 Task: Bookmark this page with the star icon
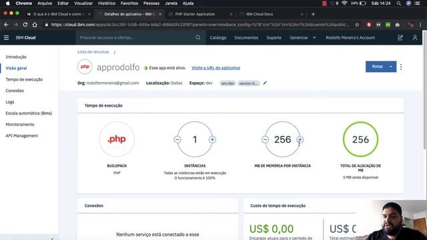click(x=357, y=25)
